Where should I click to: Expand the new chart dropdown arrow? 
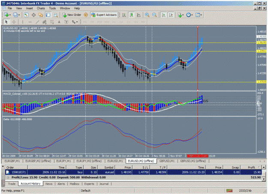click(x=10, y=15)
